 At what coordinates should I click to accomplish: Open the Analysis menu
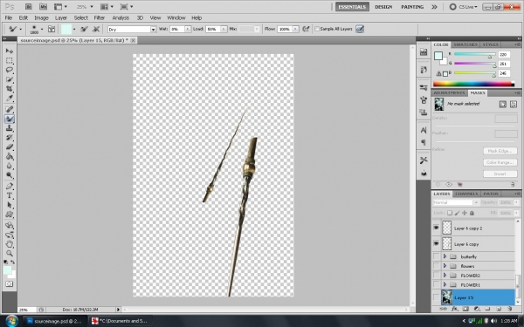pos(121,18)
